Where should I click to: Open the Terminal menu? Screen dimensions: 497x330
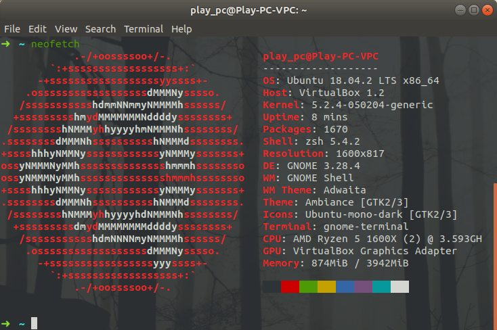tap(143, 29)
